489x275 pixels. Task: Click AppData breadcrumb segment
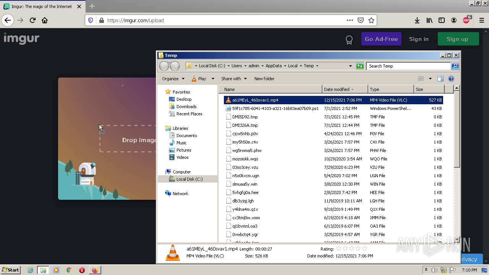274,66
